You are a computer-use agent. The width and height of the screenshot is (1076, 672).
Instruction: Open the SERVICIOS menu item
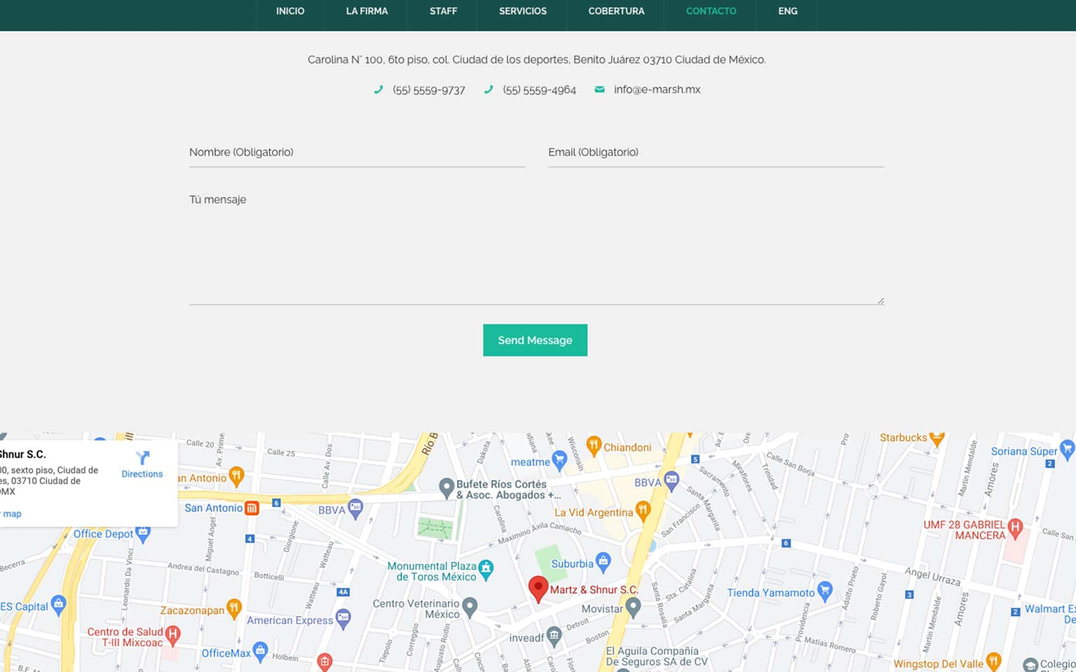(x=522, y=11)
